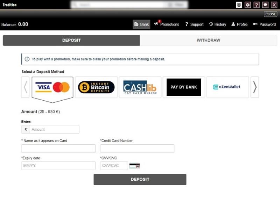280x210 pixels.
Task: Click the Amount (25 - 930 €) label
Action: (x=41, y=111)
